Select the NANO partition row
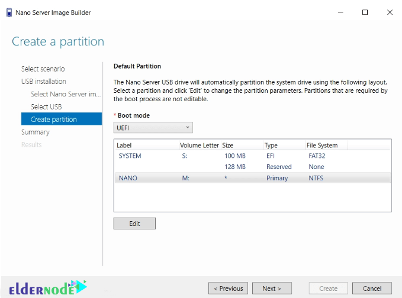402x298 pixels. point(253,178)
